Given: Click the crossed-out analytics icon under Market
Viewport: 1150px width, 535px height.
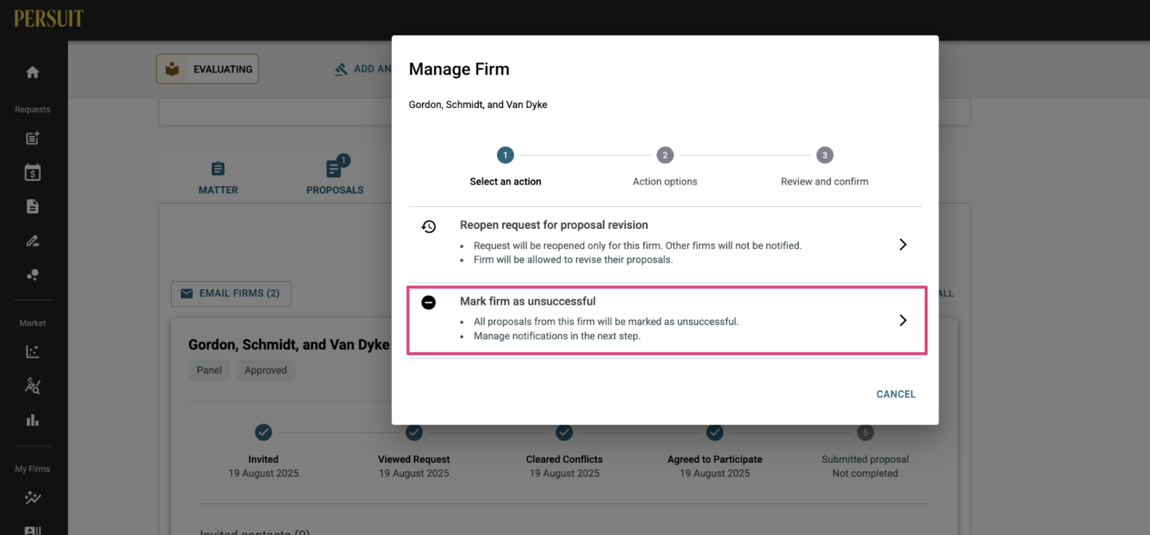Looking at the screenshot, I should 32,386.
